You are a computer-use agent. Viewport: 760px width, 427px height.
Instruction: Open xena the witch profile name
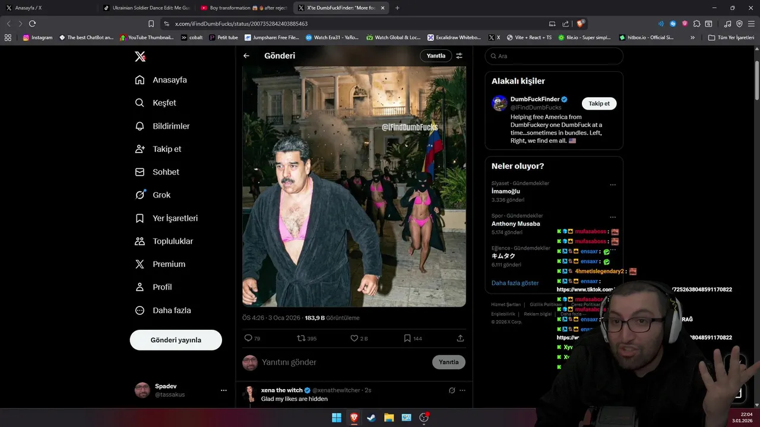coord(282,390)
